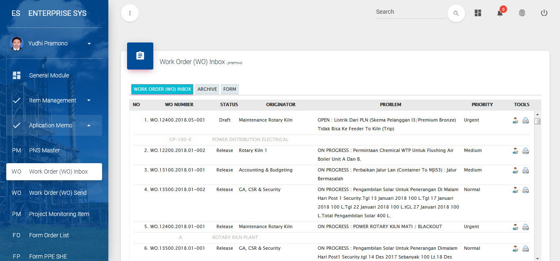The height and width of the screenshot is (261, 560).
Task: Click user assign icon for WO.13500.2018.01-002
Action: (x=515, y=190)
